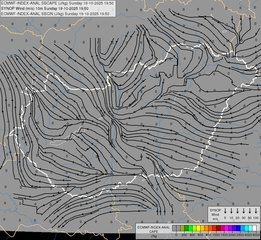Click the '2000' value on CAPE scale
The width and height of the screenshot is (261, 240).
(x=232, y=235)
